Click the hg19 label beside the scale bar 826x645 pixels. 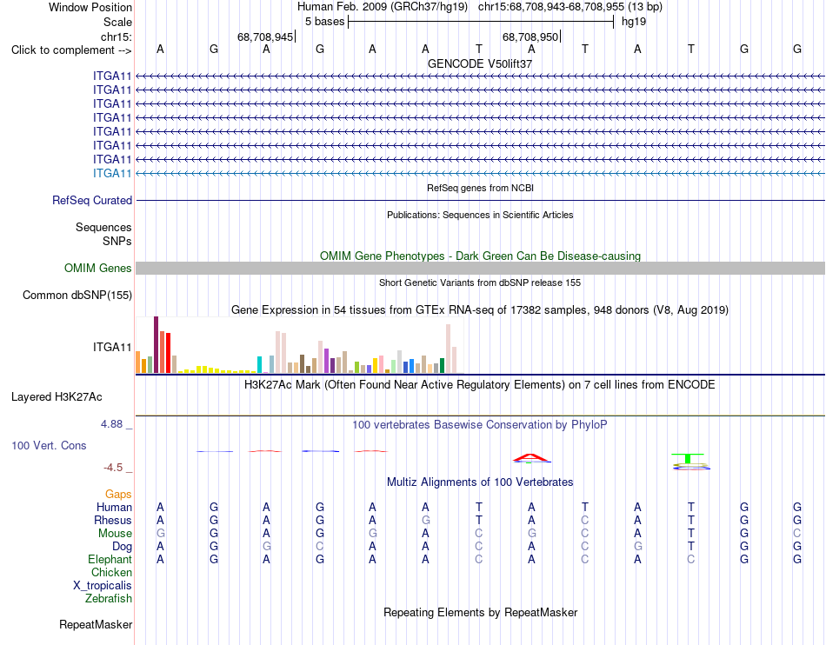[634, 22]
